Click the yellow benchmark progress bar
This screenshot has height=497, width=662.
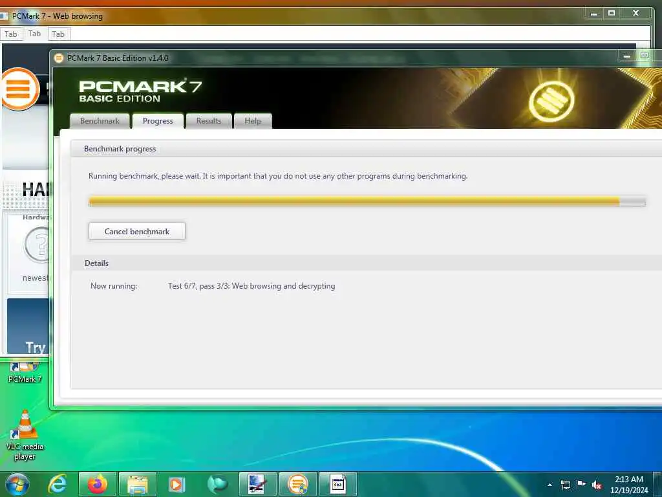(x=367, y=201)
